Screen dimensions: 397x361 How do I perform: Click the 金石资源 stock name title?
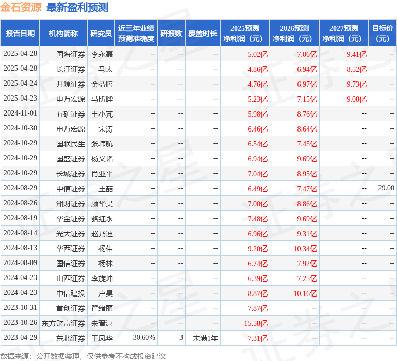click(21, 7)
